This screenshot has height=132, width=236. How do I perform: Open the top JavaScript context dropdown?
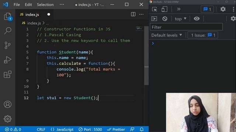click(x=180, y=19)
